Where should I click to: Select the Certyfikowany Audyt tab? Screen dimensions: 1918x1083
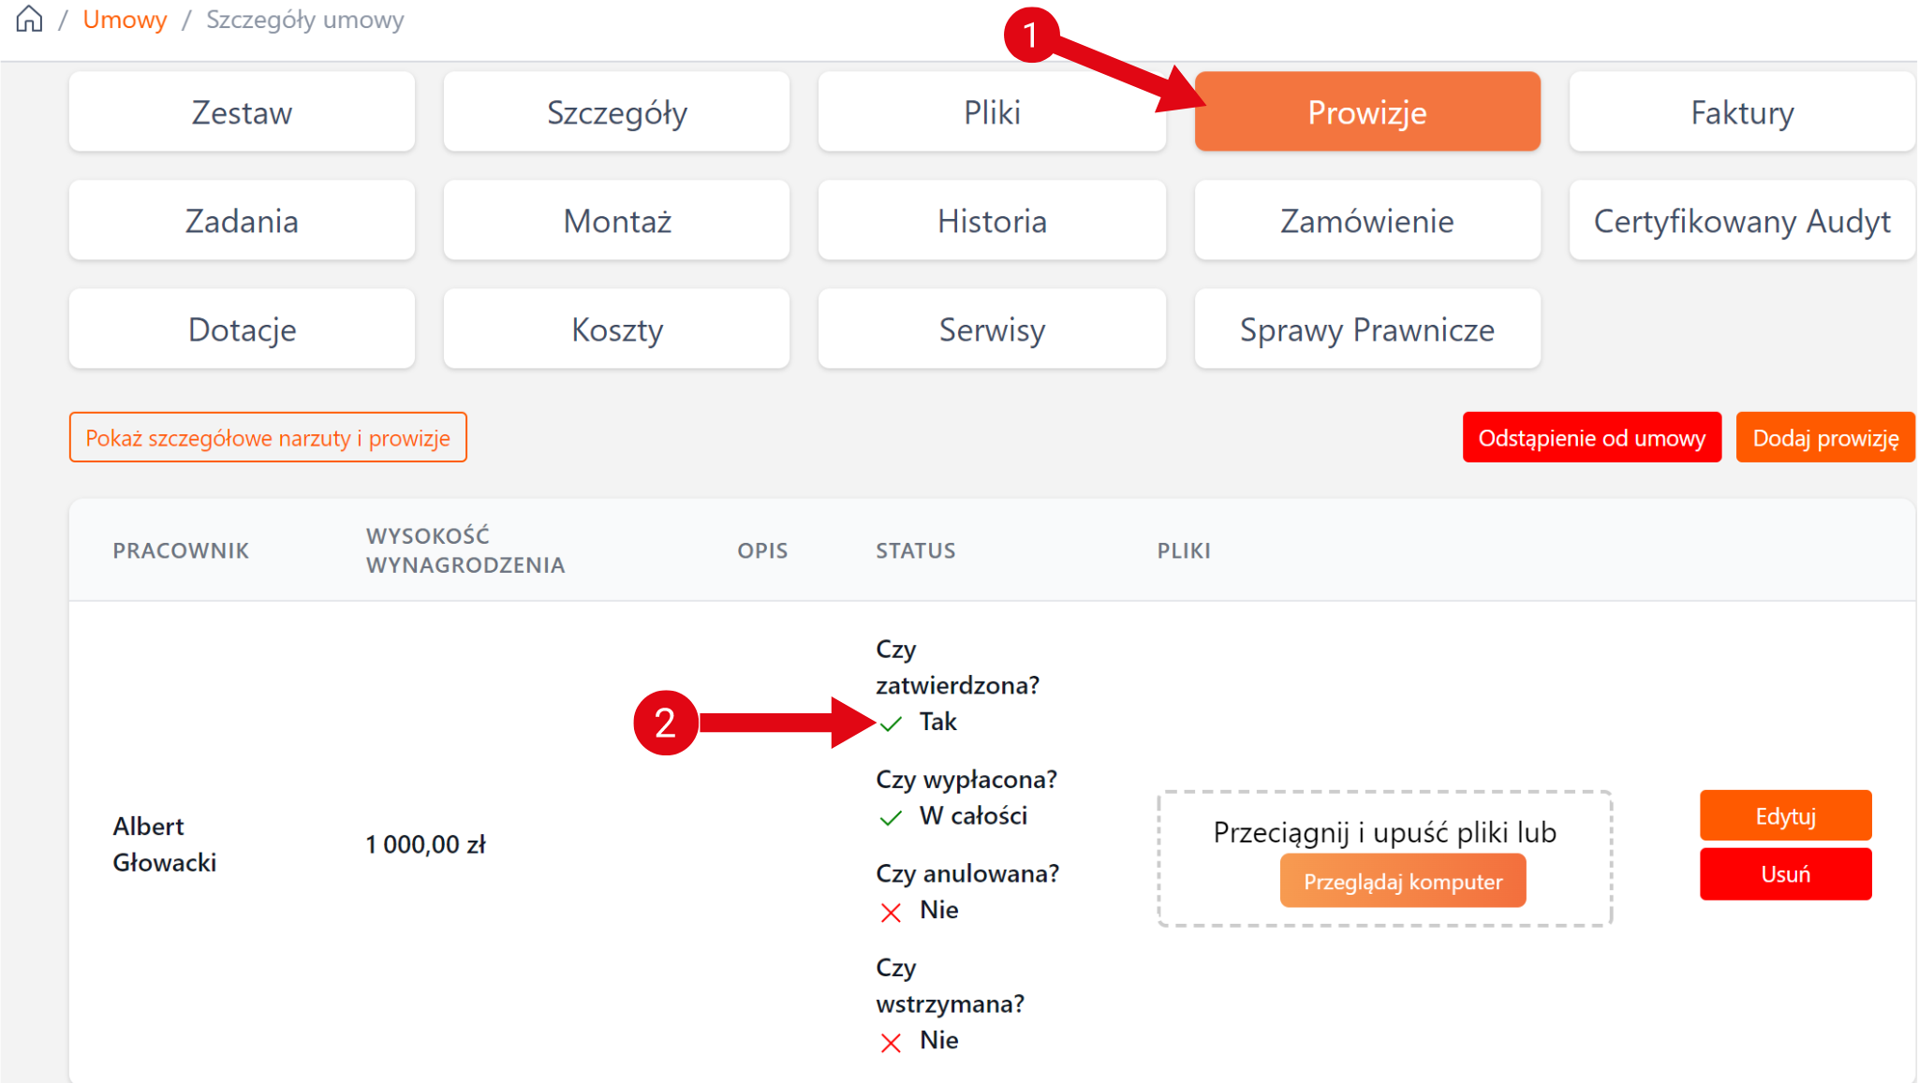tap(1742, 221)
